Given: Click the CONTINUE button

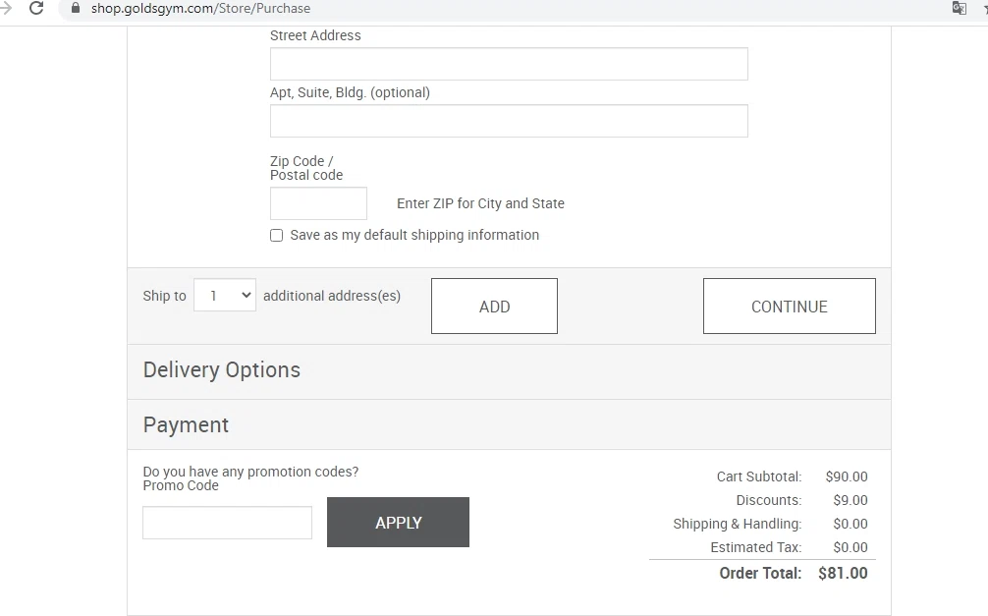Looking at the screenshot, I should click(789, 306).
